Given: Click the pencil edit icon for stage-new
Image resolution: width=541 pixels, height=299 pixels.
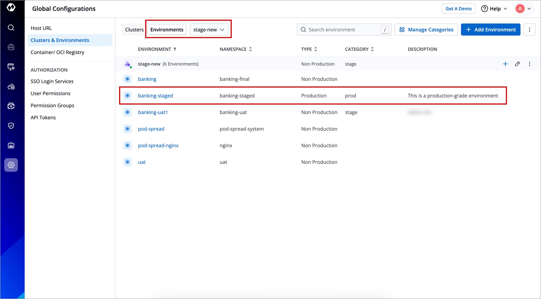Looking at the screenshot, I should click(x=517, y=64).
